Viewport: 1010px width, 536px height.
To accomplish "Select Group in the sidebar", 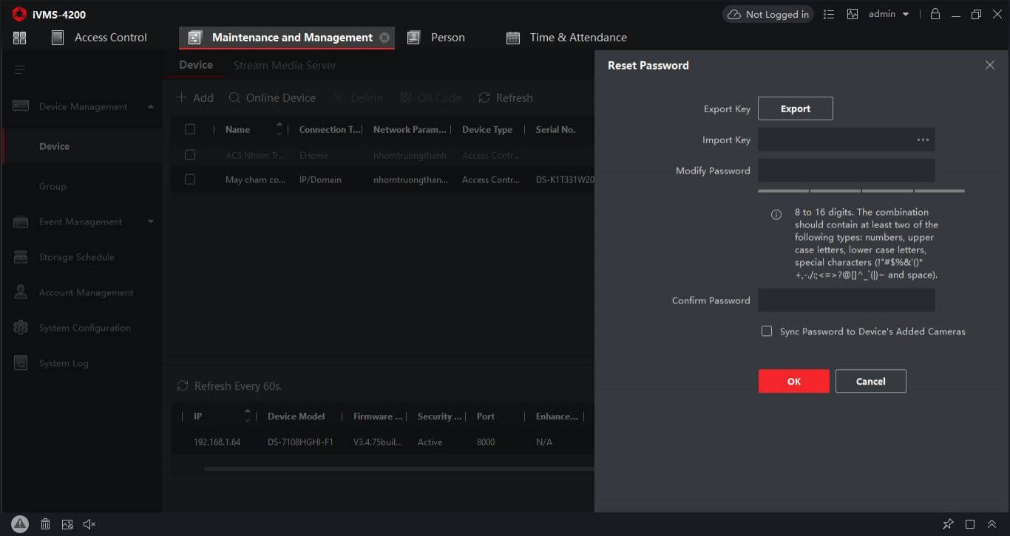I will tap(52, 186).
